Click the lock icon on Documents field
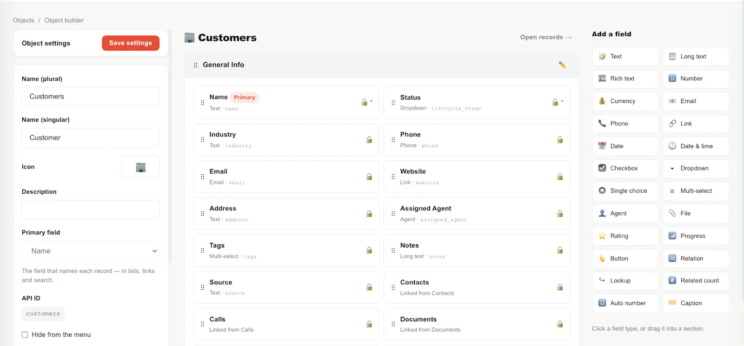744x346 pixels. tap(560, 324)
